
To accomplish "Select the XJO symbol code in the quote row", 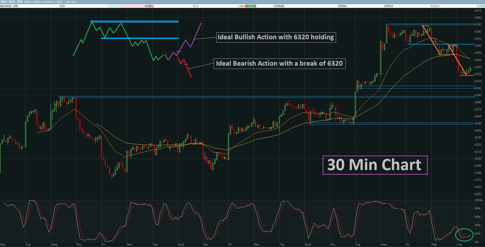I will (x=62, y=6).
